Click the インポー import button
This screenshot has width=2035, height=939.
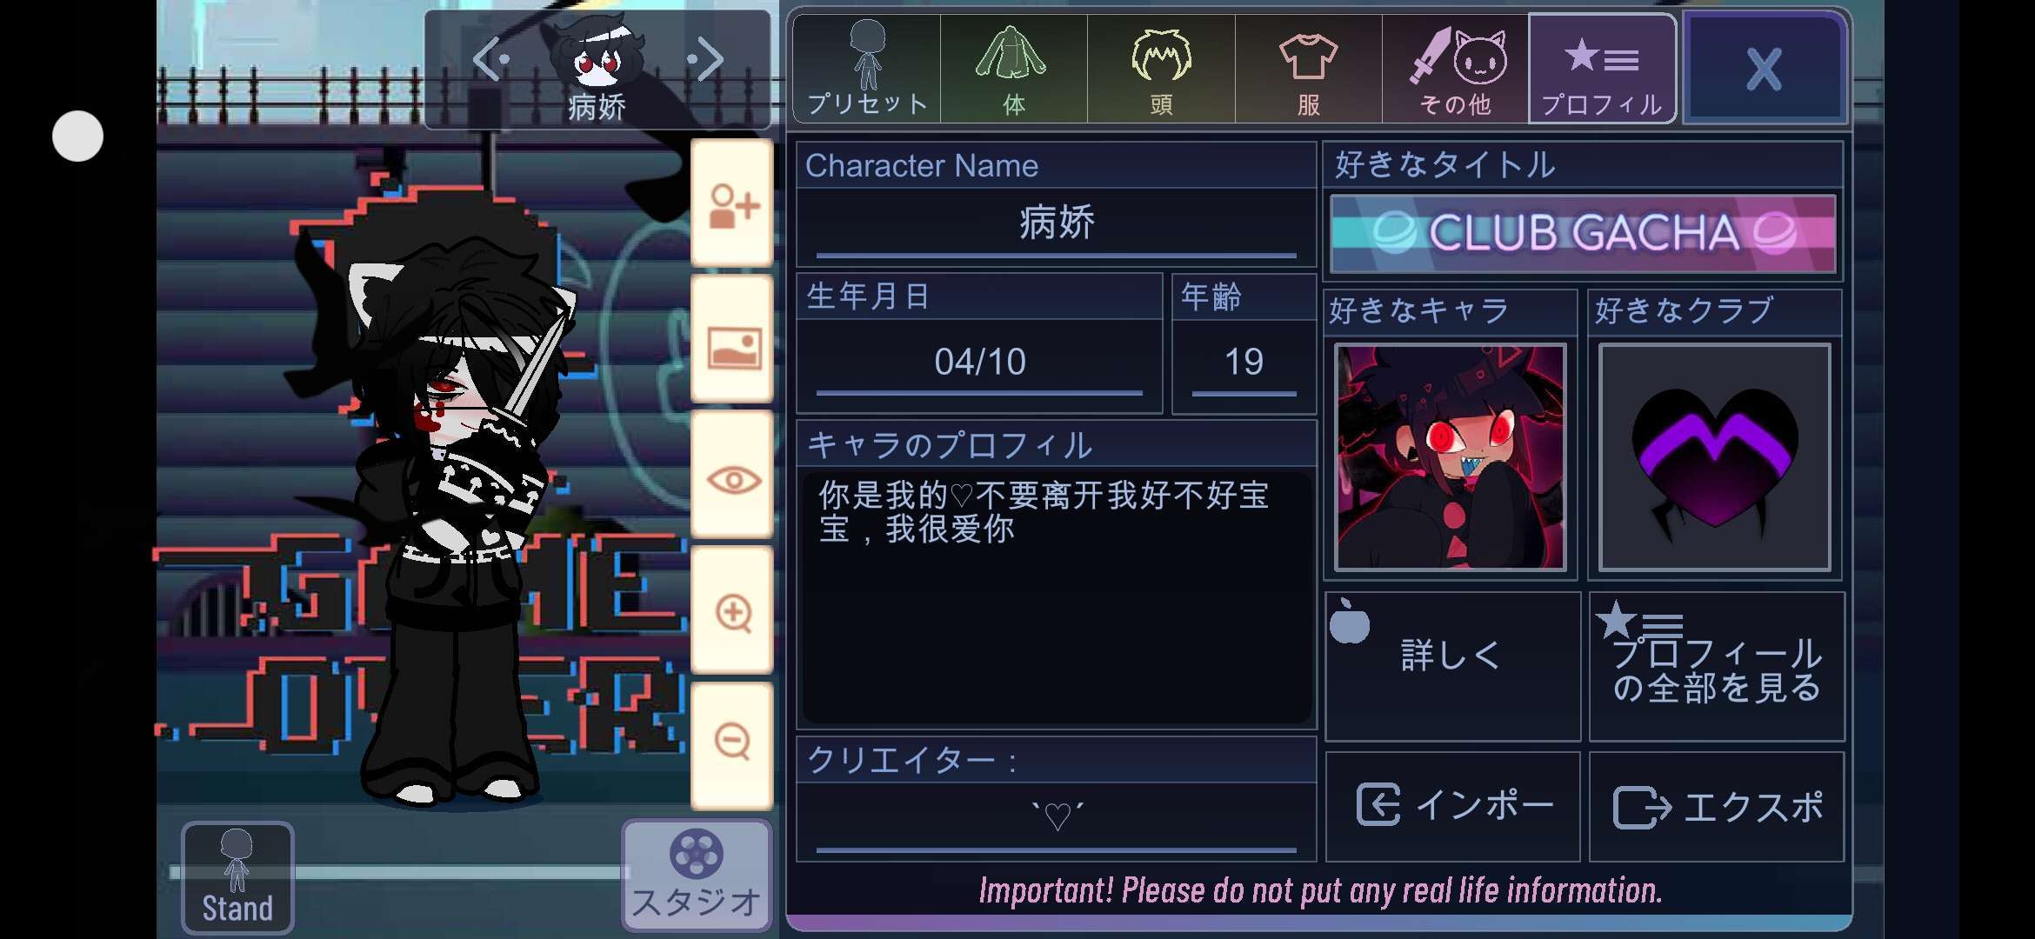pyautogui.click(x=1452, y=806)
